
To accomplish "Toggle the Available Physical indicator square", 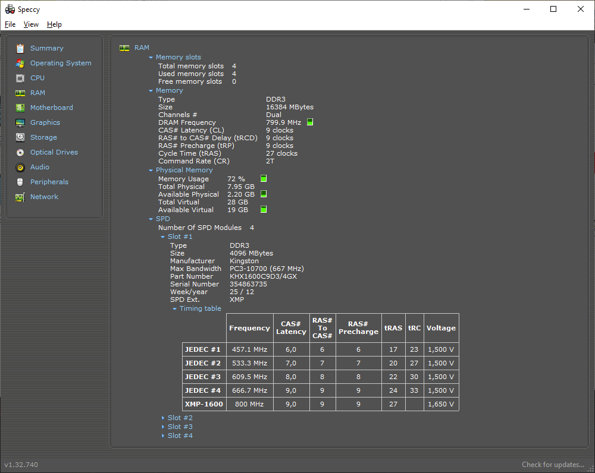I will 264,194.
